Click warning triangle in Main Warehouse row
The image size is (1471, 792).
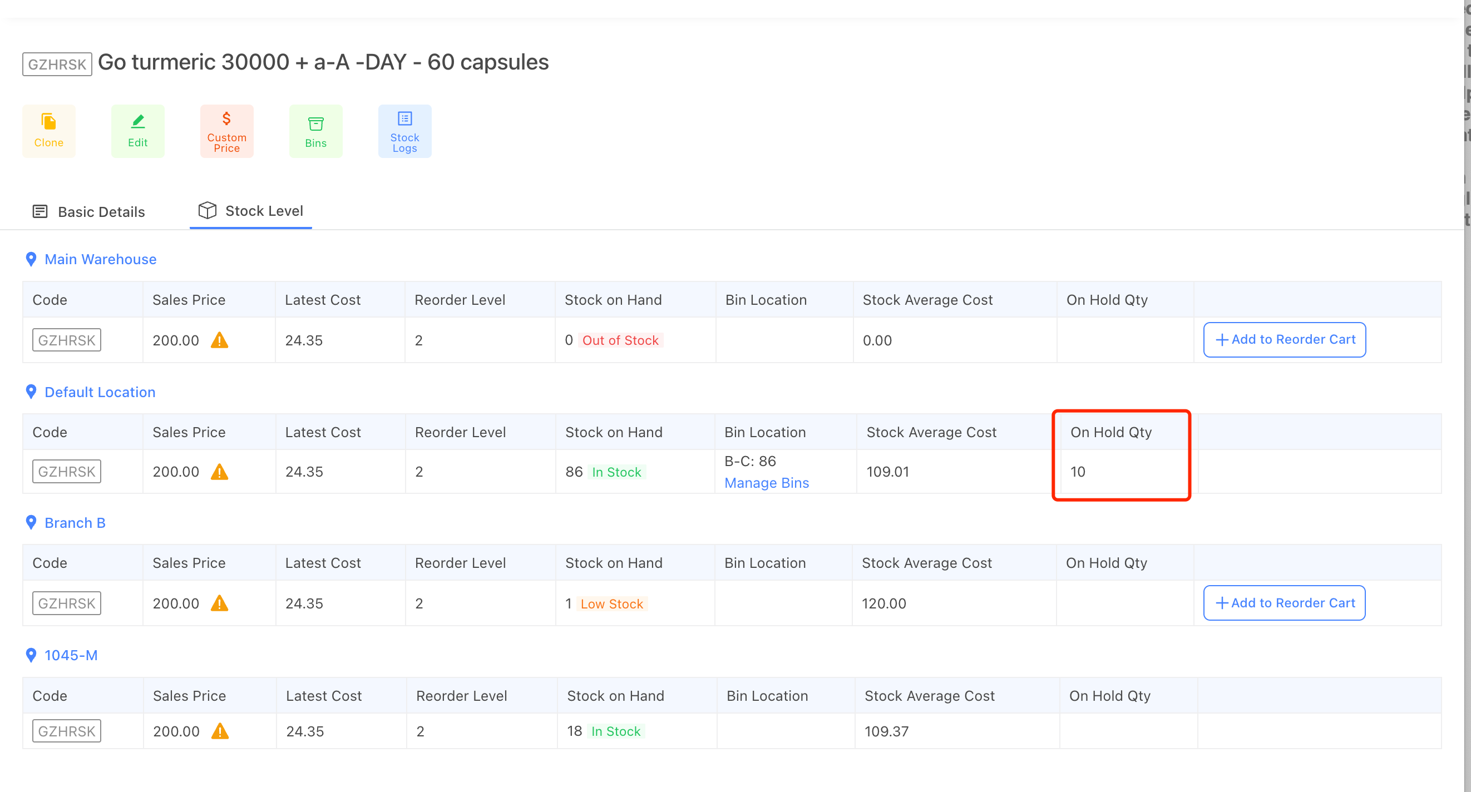(x=219, y=340)
